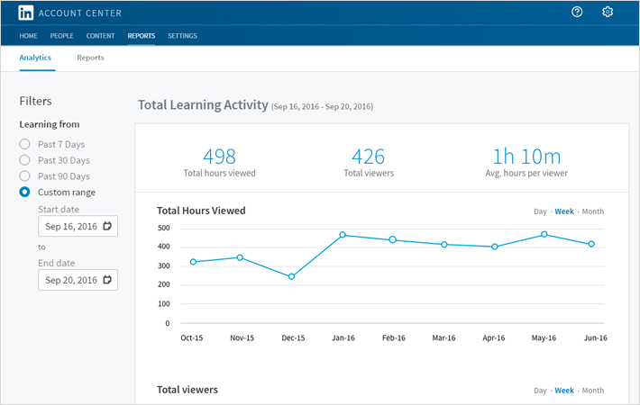Viewport: 640px width, 405px height.
Task: Select the Custom range radio button
Action: [25, 193]
